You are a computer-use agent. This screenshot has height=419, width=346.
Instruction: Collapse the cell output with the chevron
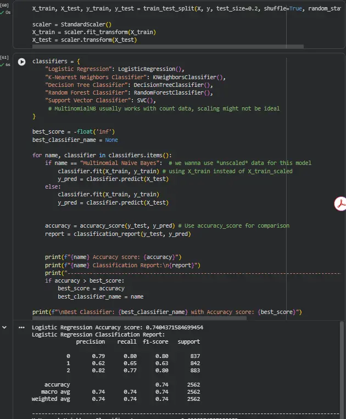[x=4, y=327]
